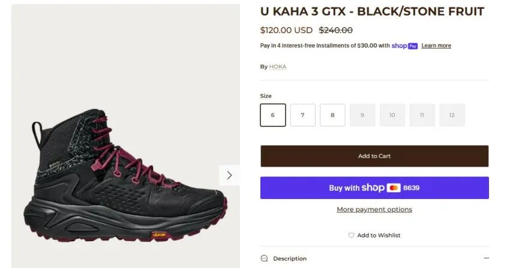This screenshot has width=510, height=268.
Task: Open Learn more about Shop Pay installments
Action: (436, 46)
